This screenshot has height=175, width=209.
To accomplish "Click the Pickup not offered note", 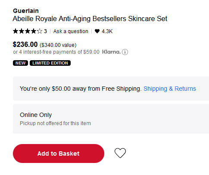I will tap(55, 123).
